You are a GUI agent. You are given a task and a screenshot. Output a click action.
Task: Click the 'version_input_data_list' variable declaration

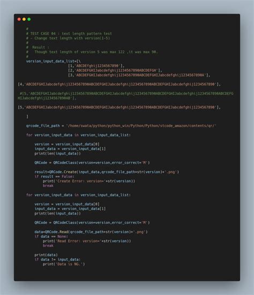click(x=53, y=62)
